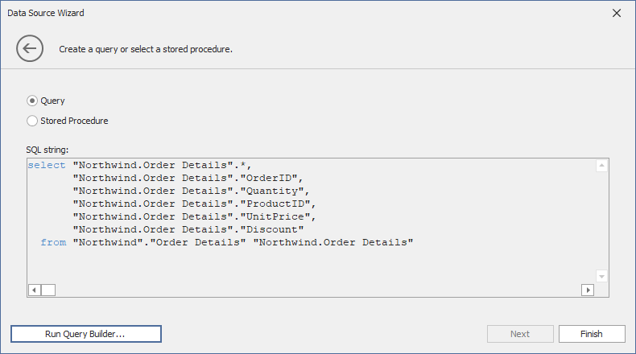Close the Data Source Wizard dialog
The image size is (636, 354).
click(617, 13)
